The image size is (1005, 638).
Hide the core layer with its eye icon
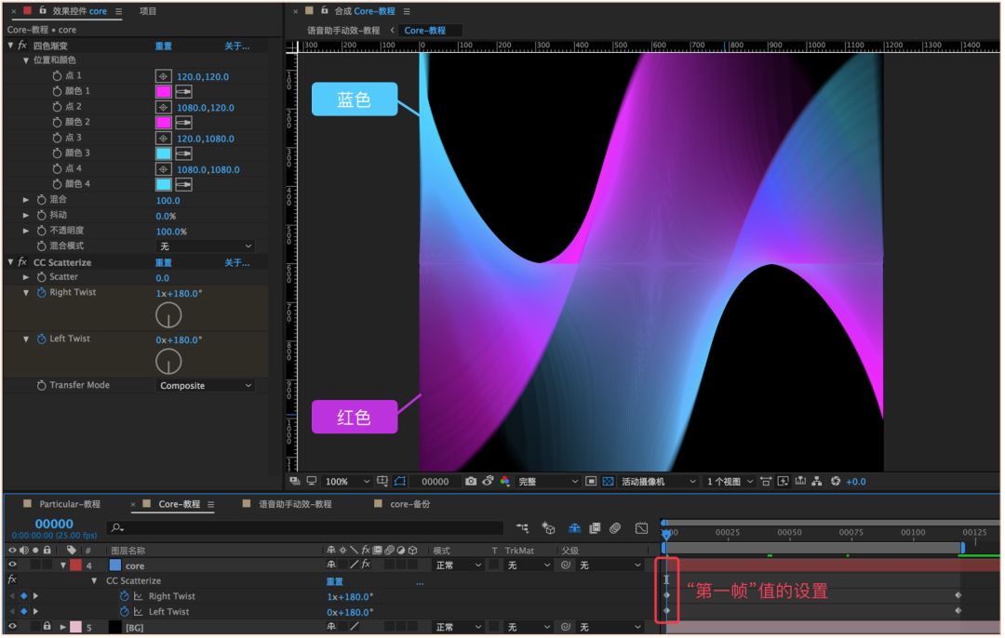12,565
